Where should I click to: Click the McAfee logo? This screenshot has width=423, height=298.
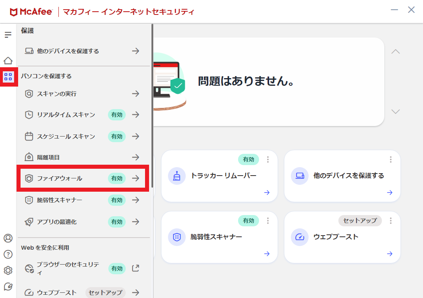coord(31,12)
